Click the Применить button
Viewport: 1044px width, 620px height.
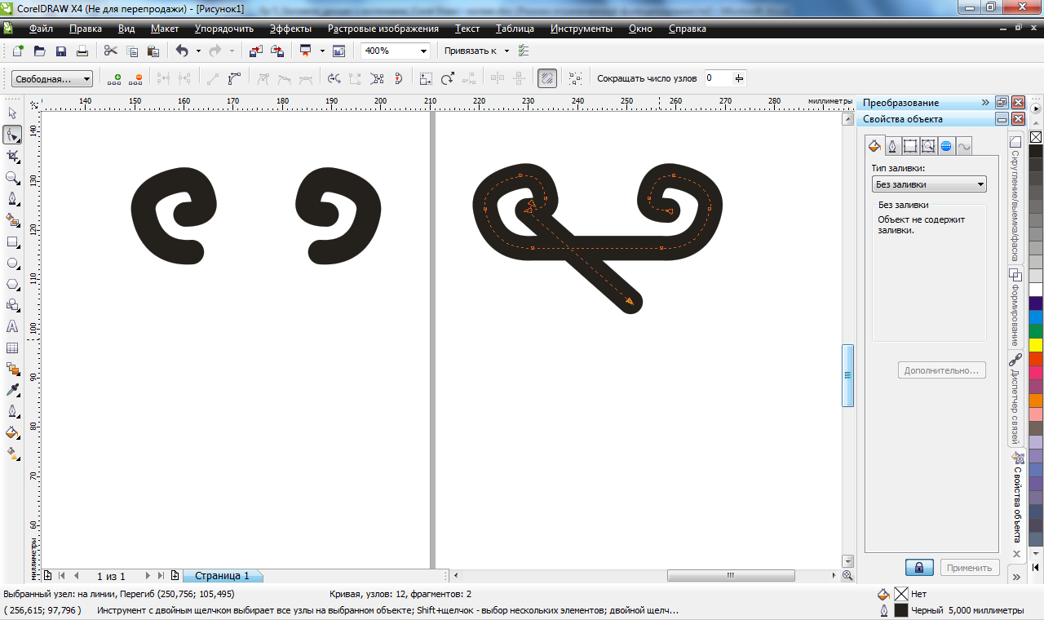point(970,567)
